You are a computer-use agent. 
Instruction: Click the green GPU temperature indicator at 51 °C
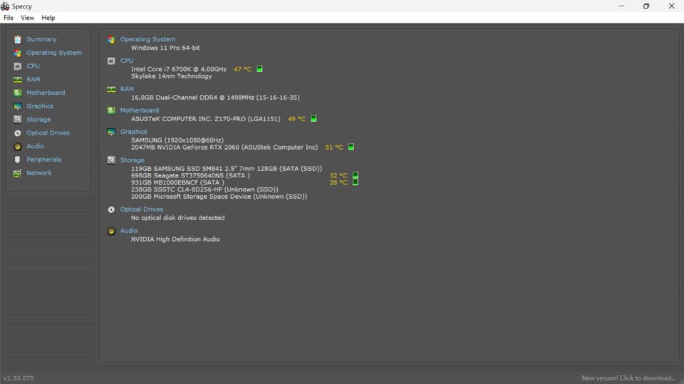(x=351, y=147)
